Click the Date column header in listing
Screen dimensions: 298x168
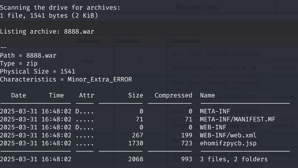tap(19, 95)
